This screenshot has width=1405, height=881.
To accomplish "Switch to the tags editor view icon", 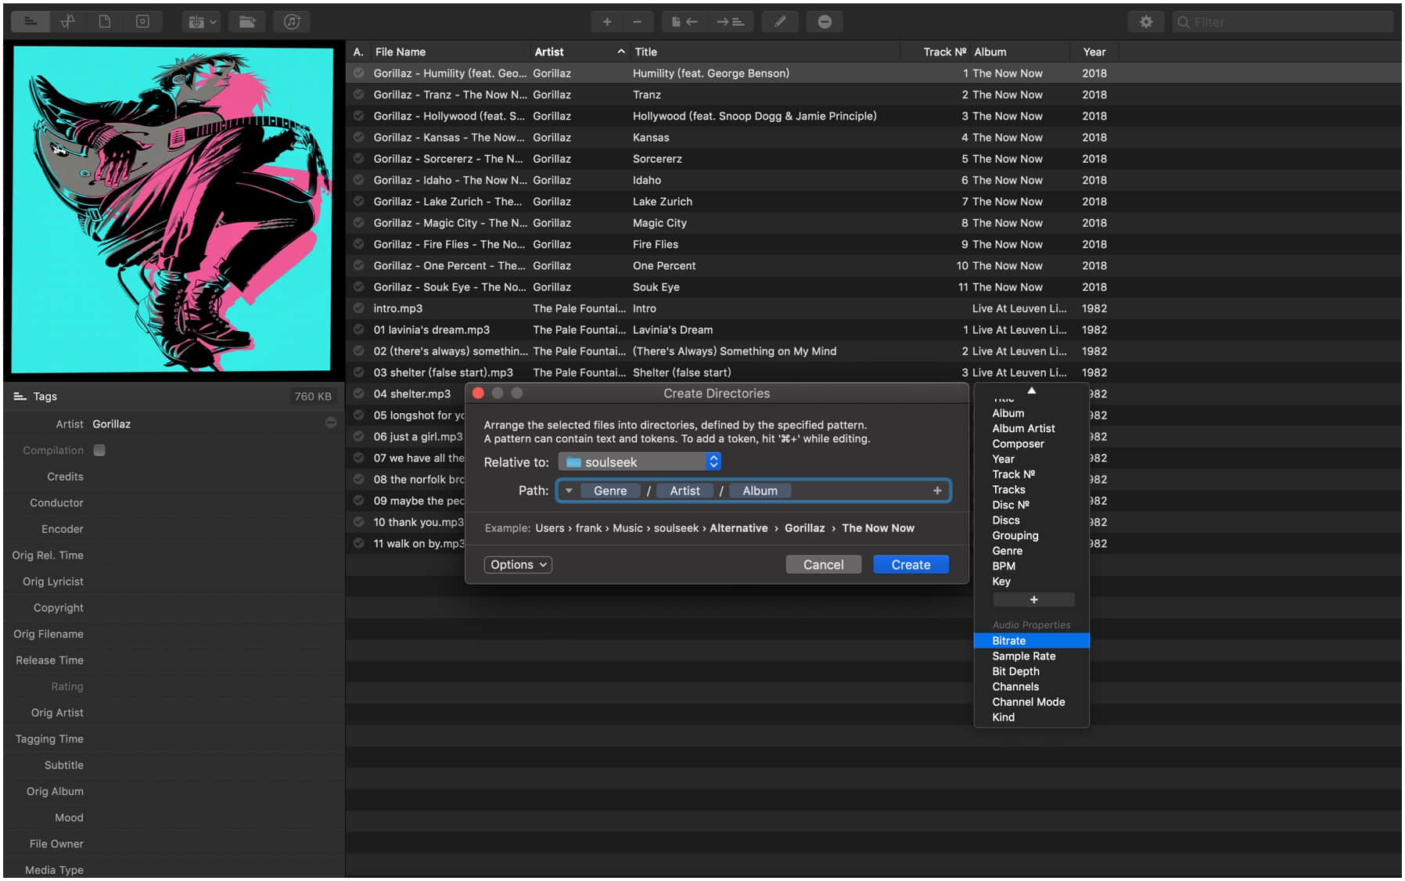I will tap(31, 22).
